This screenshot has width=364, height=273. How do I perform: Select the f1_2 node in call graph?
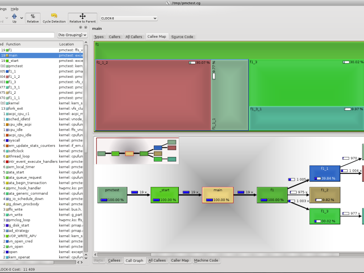pyautogui.click(x=325, y=195)
